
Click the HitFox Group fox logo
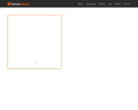(x=9, y=4)
